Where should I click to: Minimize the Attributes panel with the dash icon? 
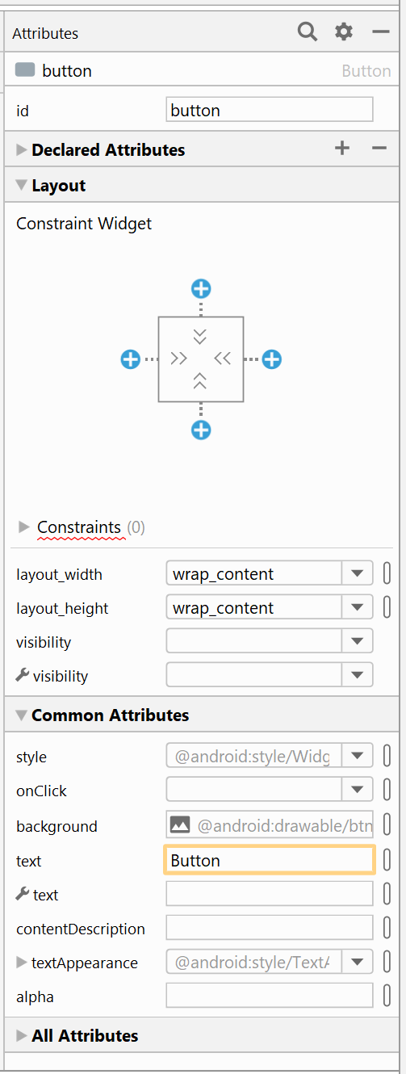coord(380,32)
